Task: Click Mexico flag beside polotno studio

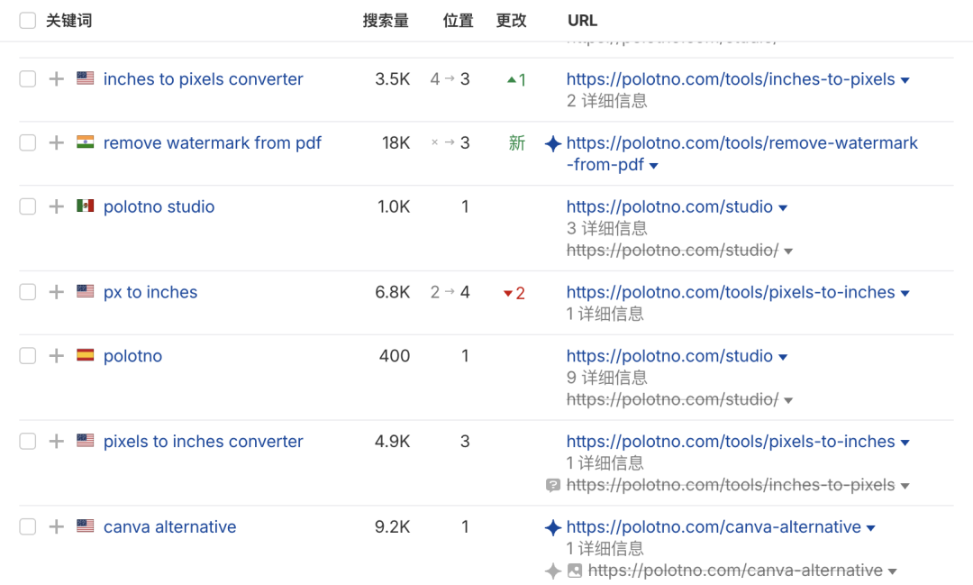Action: [85, 206]
